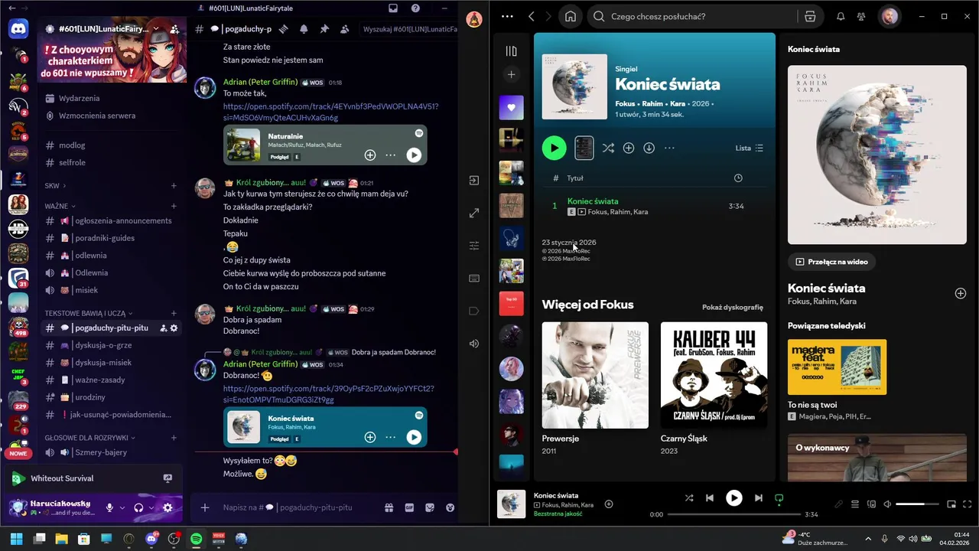Add attachment with plus in Discord message bar
Image resolution: width=979 pixels, height=551 pixels.
(204, 507)
